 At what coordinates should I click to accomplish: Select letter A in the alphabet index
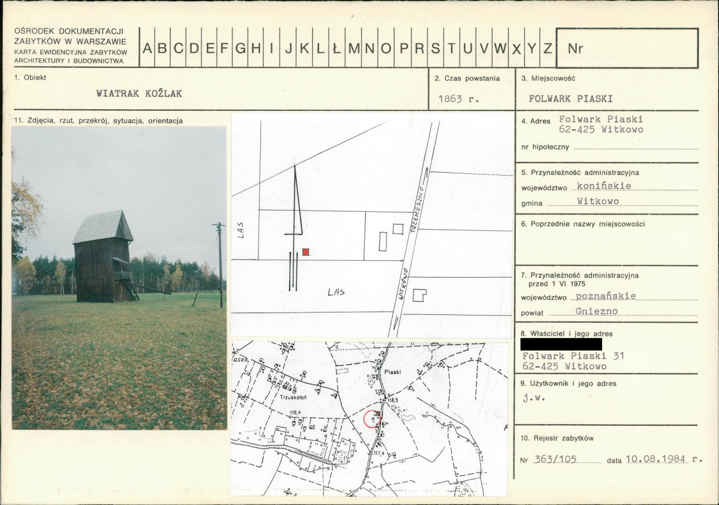pos(147,48)
